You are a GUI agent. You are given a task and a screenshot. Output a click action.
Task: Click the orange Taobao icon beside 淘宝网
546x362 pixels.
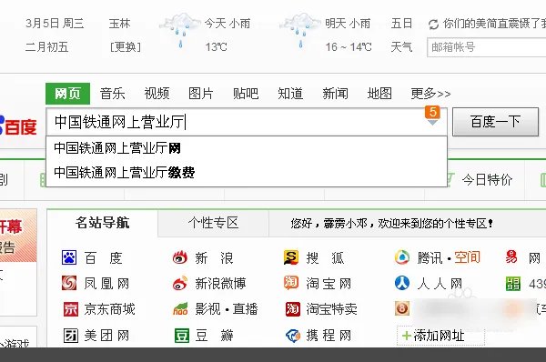point(291,283)
